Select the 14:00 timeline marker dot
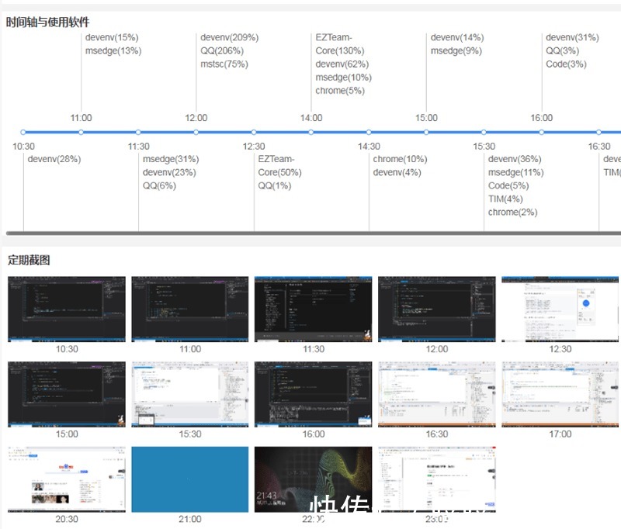 [x=311, y=132]
